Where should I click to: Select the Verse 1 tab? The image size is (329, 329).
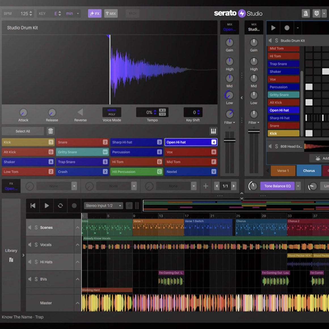point(283,170)
